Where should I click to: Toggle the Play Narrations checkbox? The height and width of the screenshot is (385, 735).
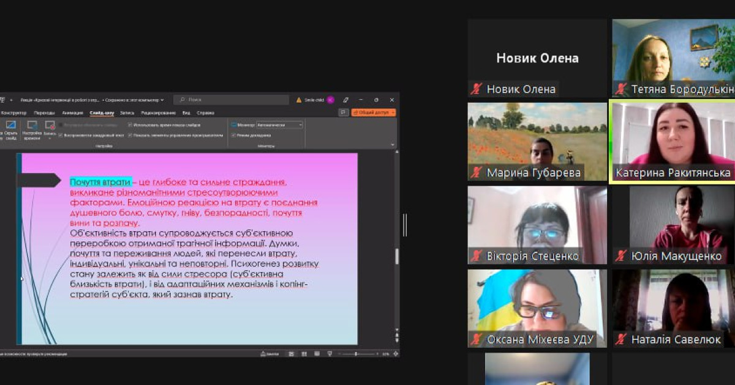pos(61,135)
